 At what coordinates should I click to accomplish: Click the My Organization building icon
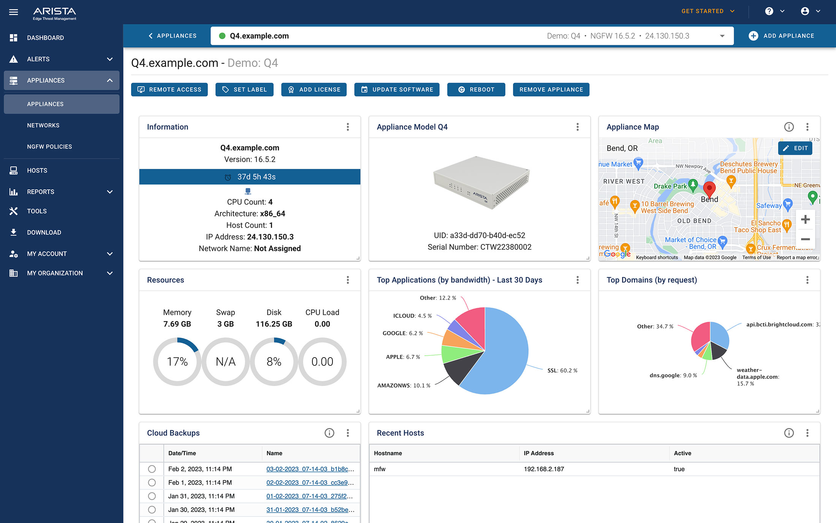(14, 273)
